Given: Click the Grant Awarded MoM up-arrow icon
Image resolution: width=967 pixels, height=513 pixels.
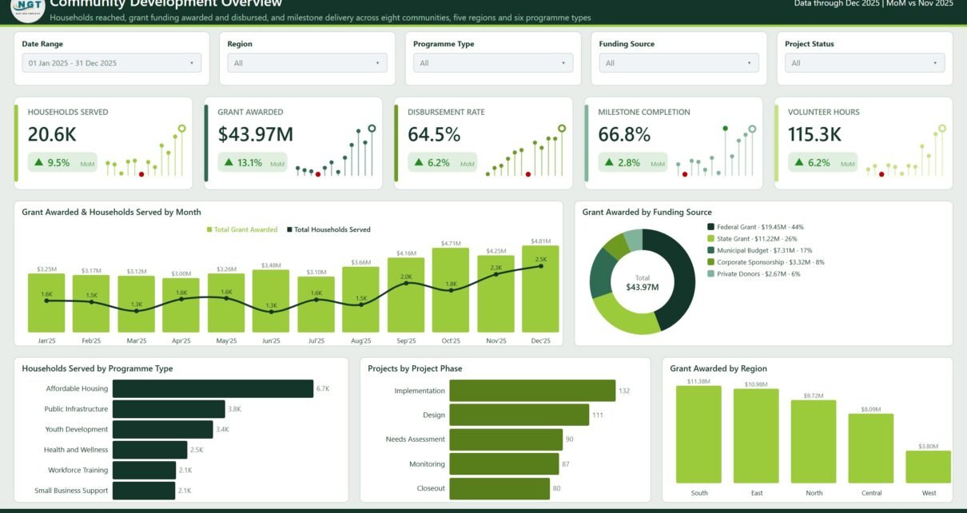Looking at the screenshot, I should (x=229, y=162).
